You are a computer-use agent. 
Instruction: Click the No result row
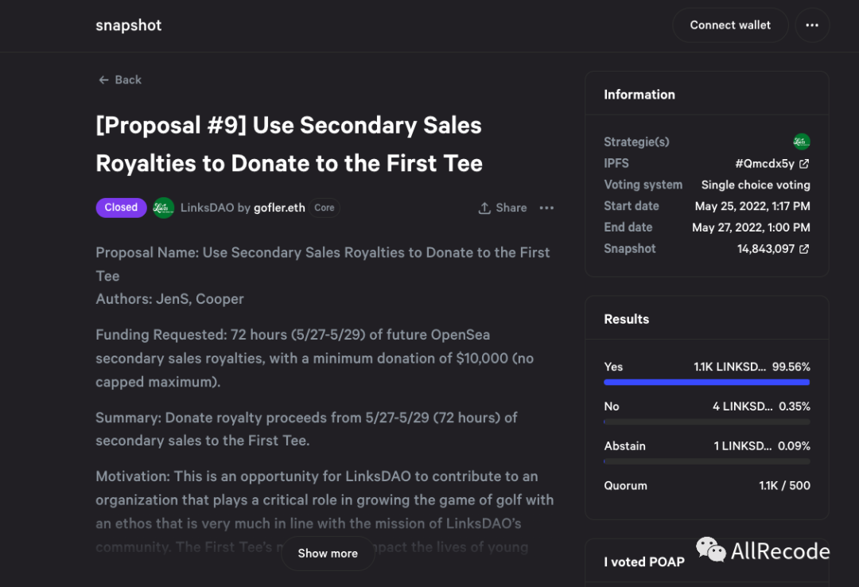pos(706,406)
